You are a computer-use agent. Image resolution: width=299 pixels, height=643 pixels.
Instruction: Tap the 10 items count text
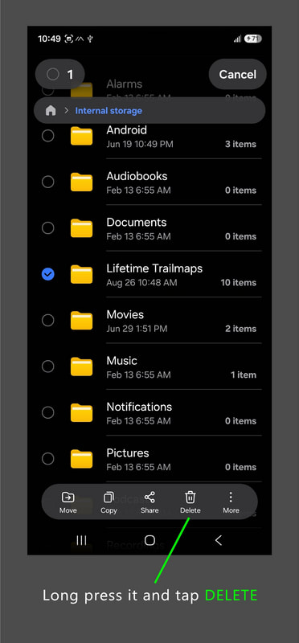[238, 283]
